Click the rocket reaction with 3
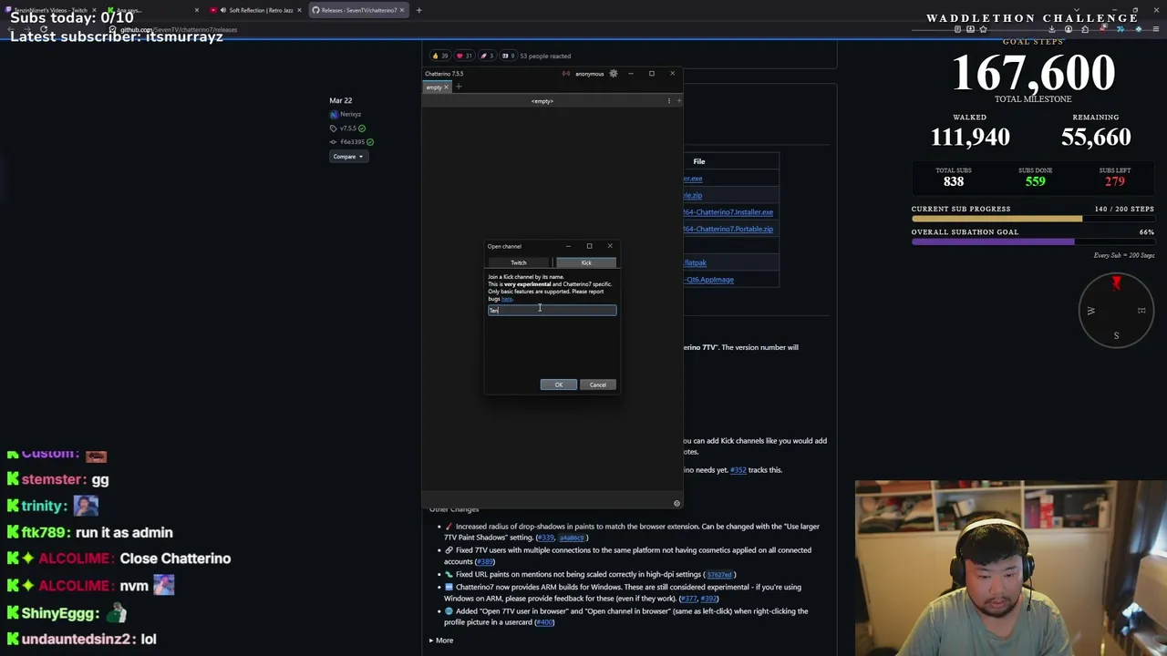The width and height of the screenshot is (1167, 656). click(x=488, y=56)
